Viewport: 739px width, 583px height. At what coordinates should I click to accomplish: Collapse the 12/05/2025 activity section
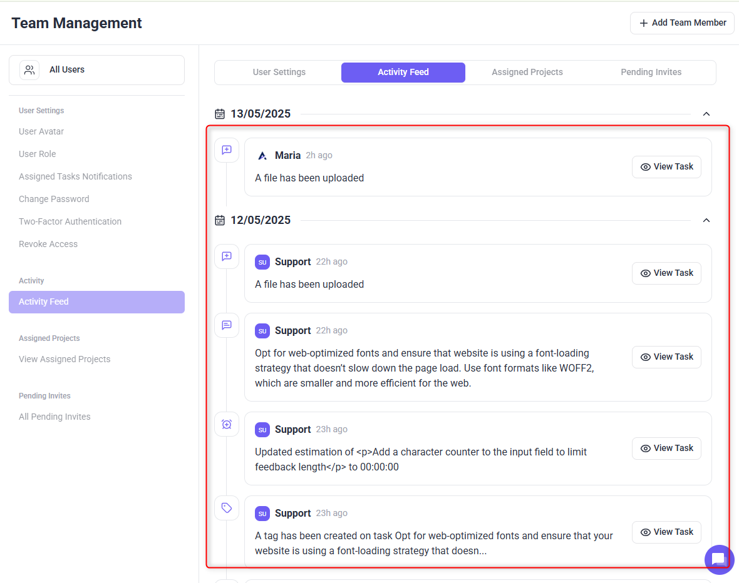click(706, 220)
